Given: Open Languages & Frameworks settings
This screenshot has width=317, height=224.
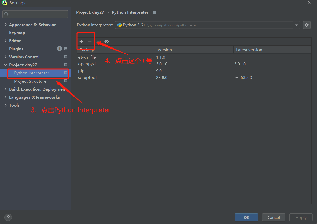Looking at the screenshot, I should 34,97.
